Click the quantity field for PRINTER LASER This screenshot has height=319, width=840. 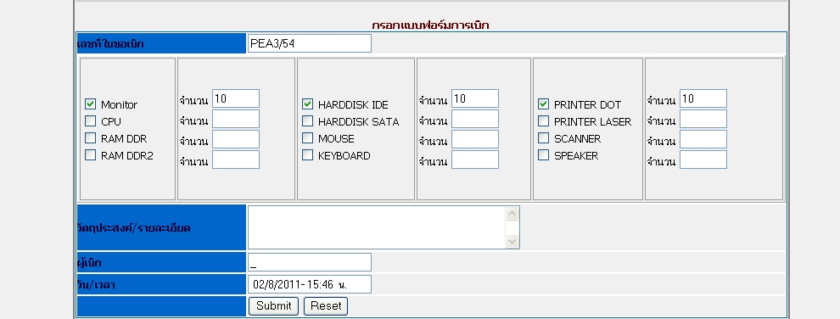click(703, 119)
